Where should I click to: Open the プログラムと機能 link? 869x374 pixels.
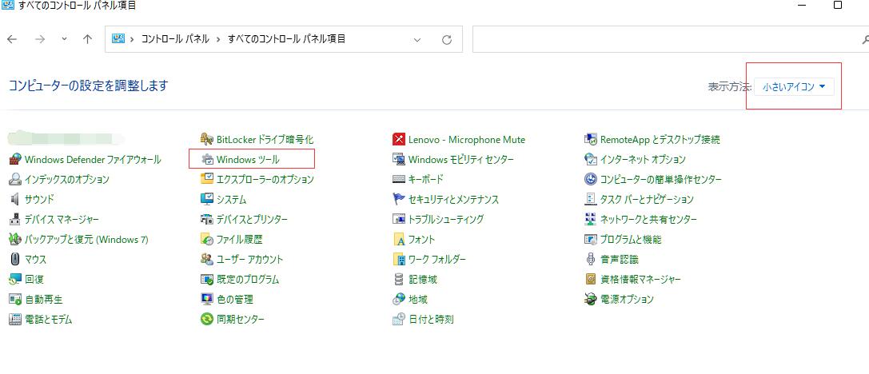click(631, 240)
